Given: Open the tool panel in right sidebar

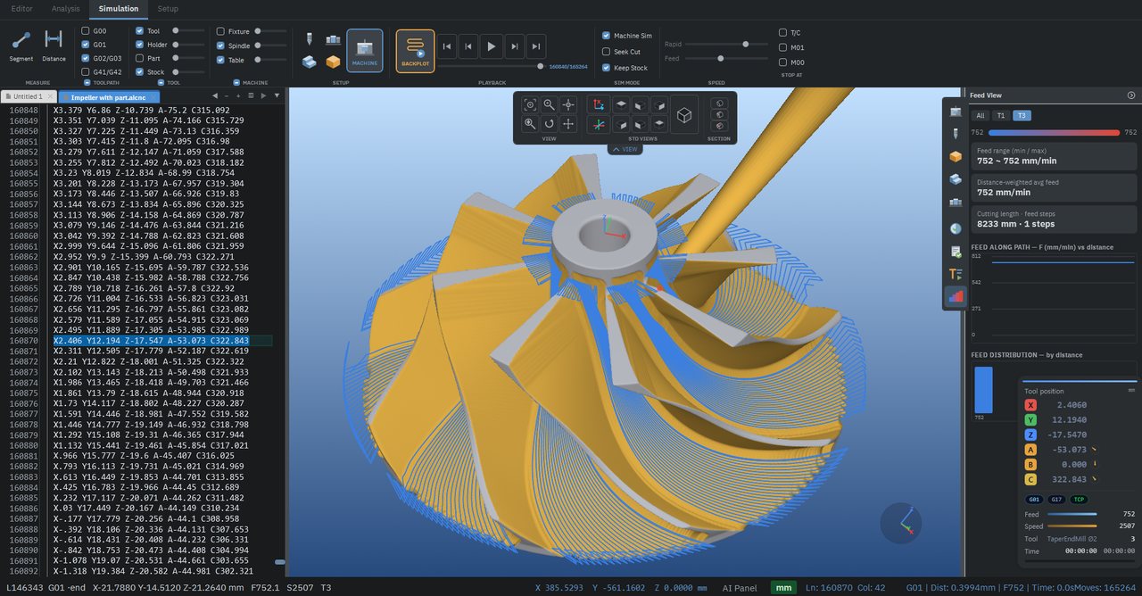Looking at the screenshot, I should tap(956, 134).
